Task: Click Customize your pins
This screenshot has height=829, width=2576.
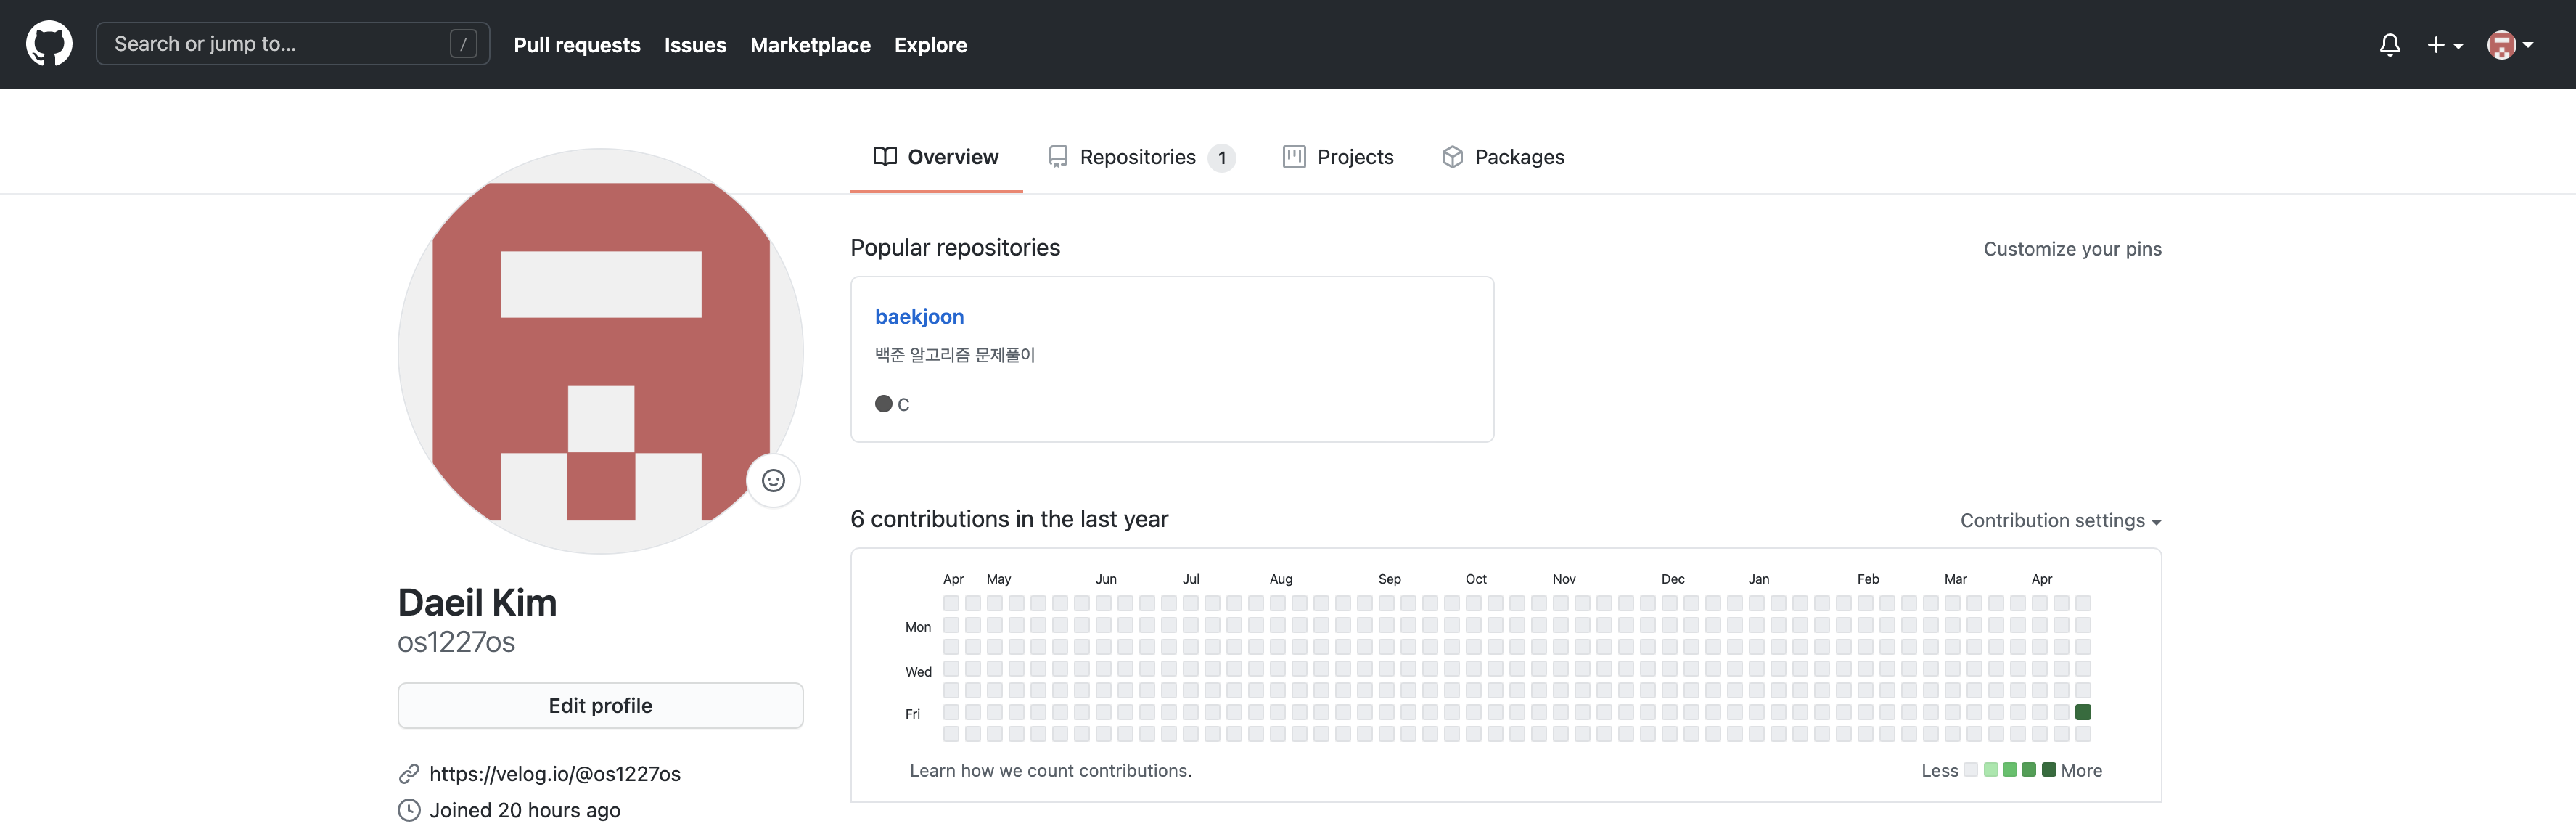Action: [x=2072, y=249]
